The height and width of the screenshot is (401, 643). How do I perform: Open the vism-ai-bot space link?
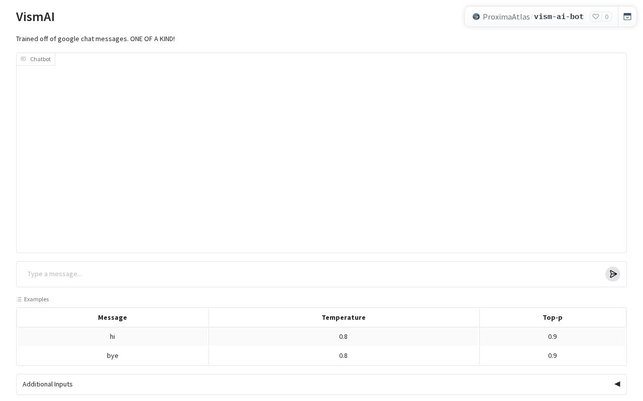pos(559,17)
